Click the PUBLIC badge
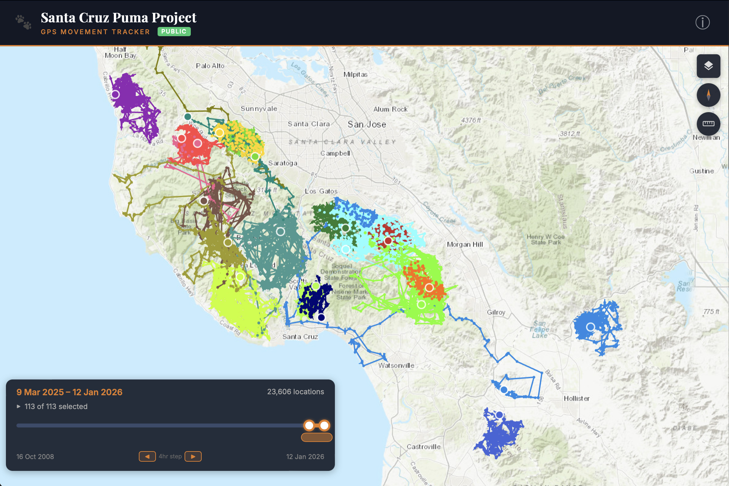This screenshot has height=486, width=729. click(x=174, y=32)
